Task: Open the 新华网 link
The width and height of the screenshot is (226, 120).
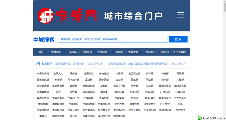Action: (150, 74)
